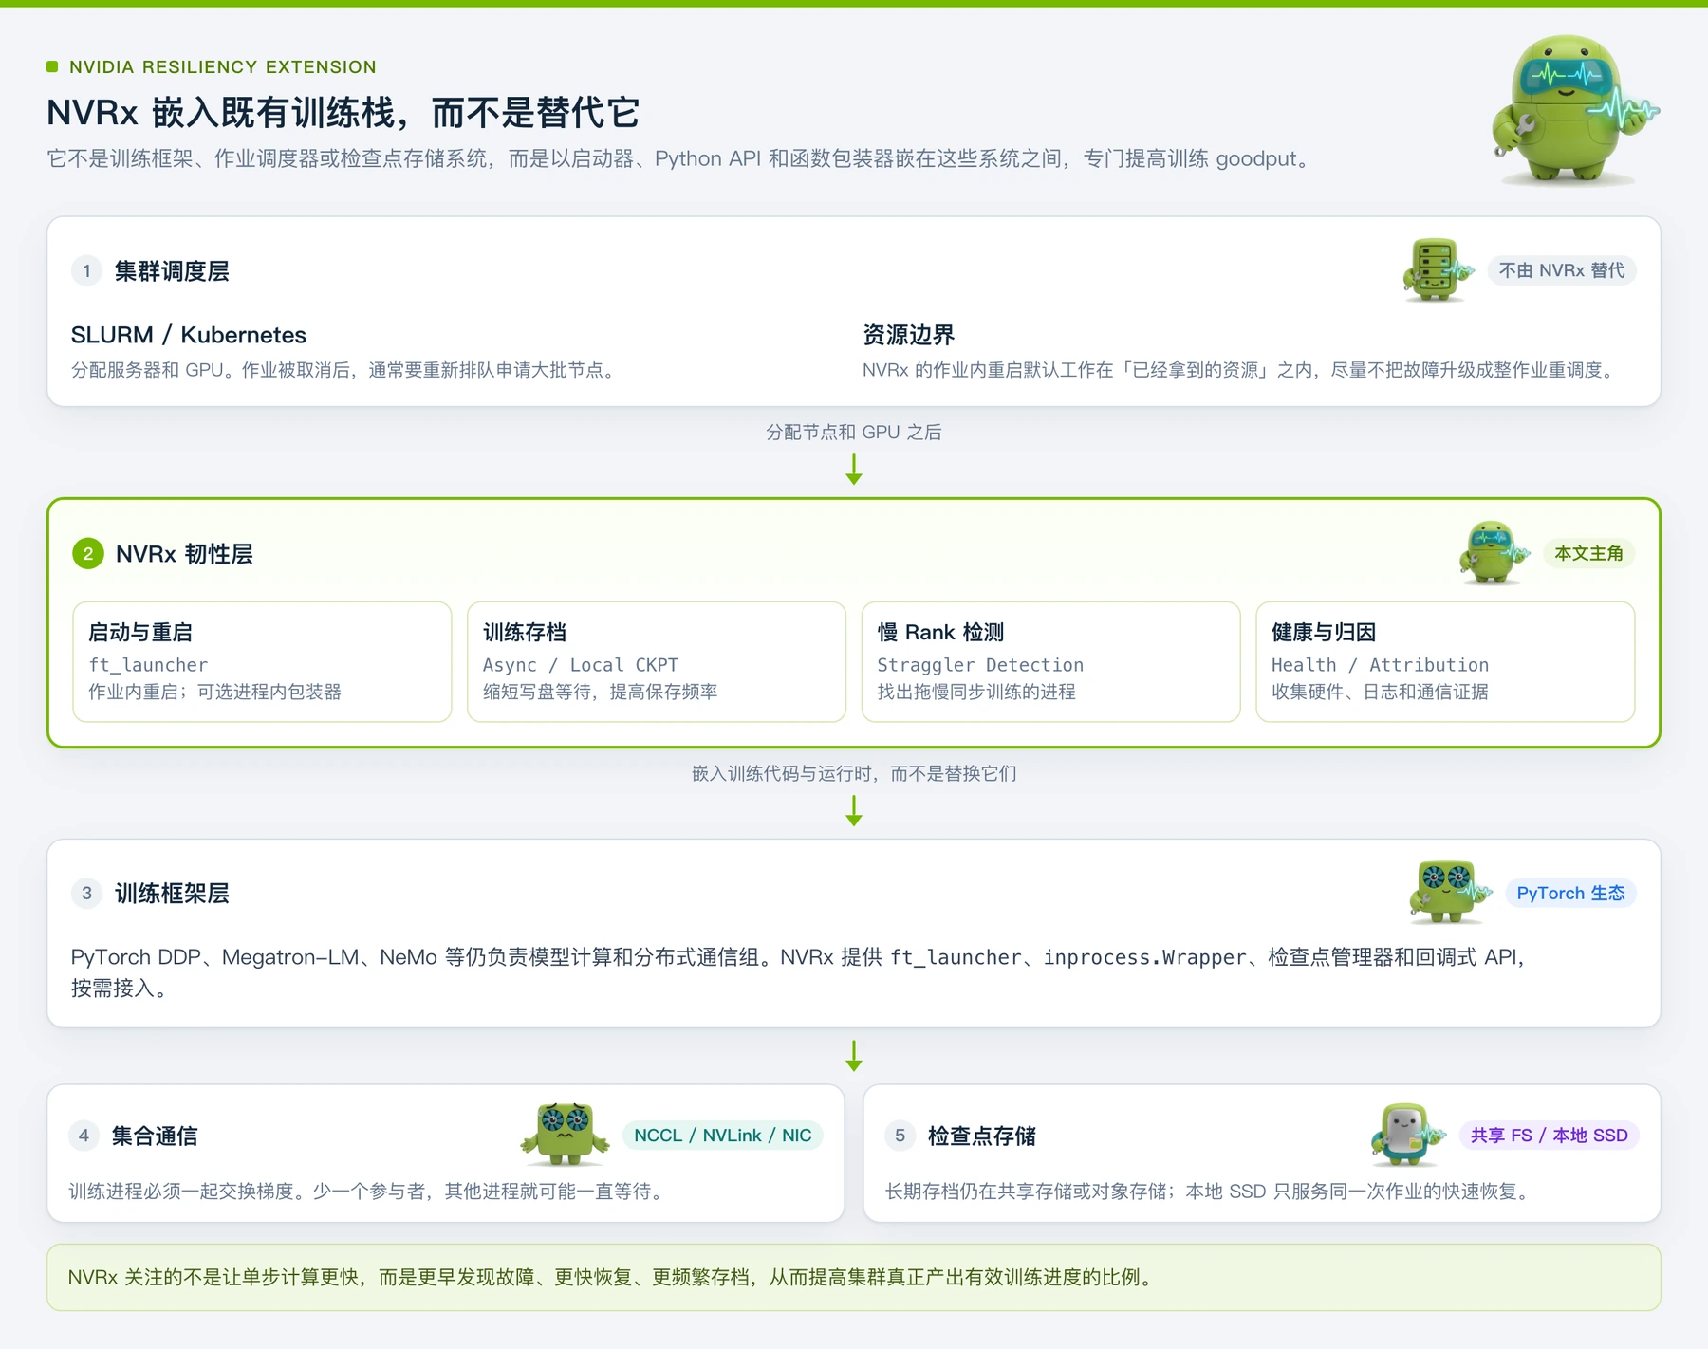Click the 共享 FS / 本地 SSD badge

tap(1549, 1136)
